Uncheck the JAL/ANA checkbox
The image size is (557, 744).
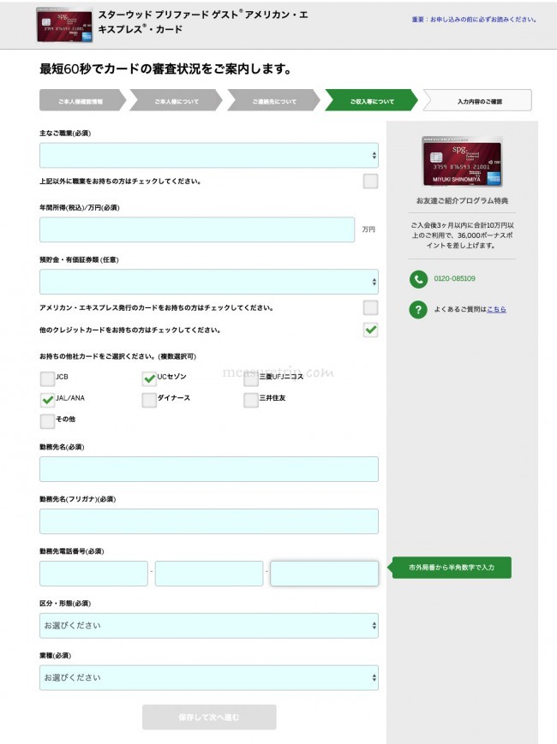(47, 400)
